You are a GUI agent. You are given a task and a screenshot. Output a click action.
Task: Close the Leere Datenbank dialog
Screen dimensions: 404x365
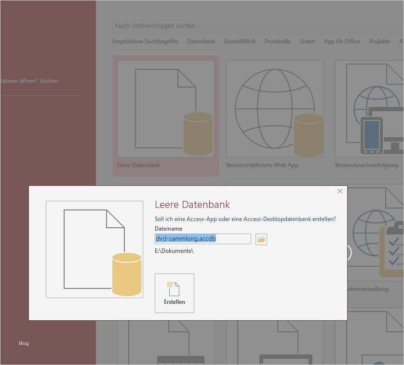340,191
